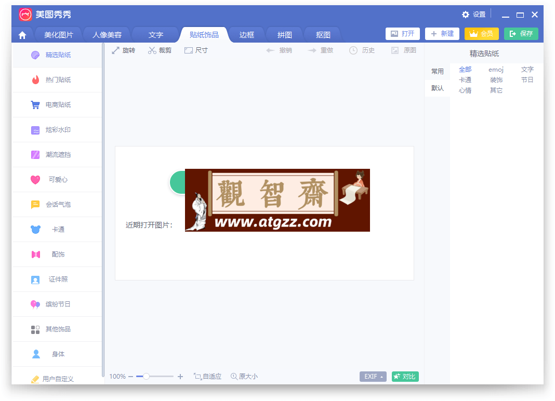Viewport: 555px width, 401px height.
Task: Go to the home page icon
Action: (x=22, y=35)
